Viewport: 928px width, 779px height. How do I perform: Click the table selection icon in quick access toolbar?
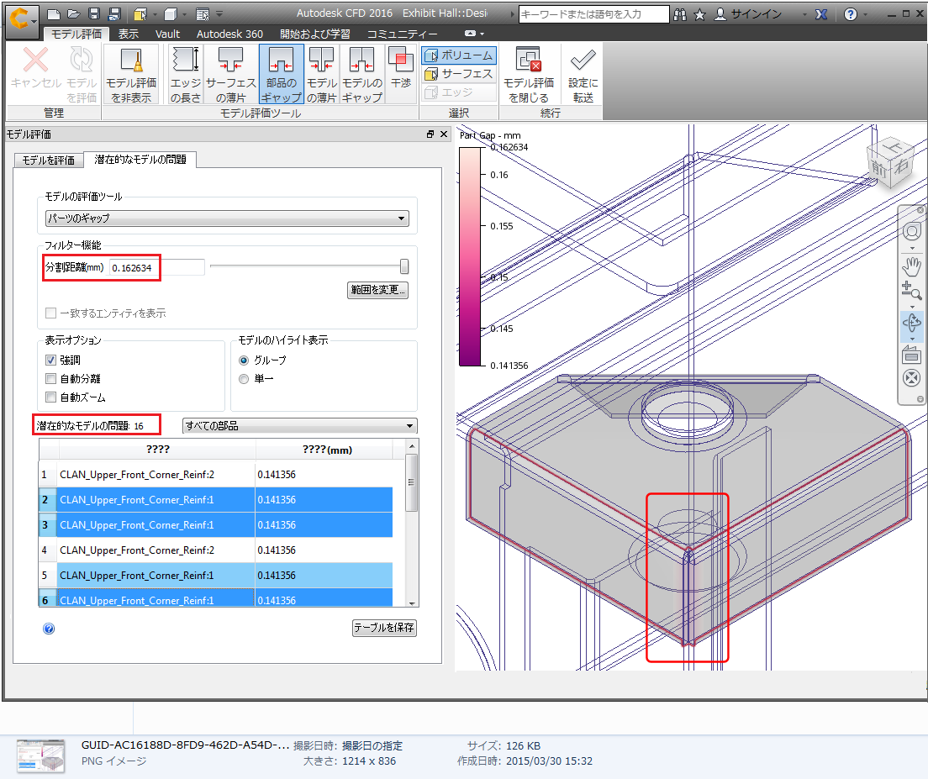203,14
